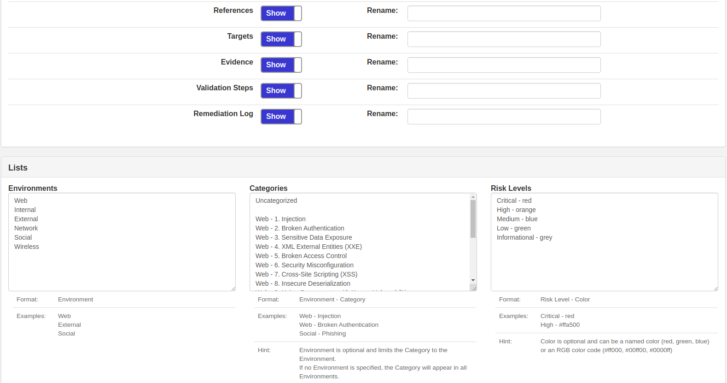The width and height of the screenshot is (727, 383).
Task: Click 'Uncategorized' in the Categories list
Action: [276, 200]
